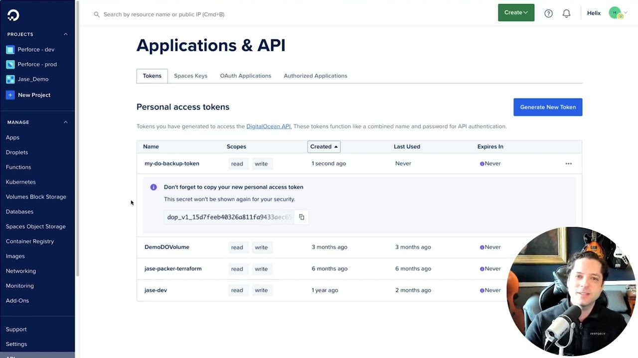Open Apps in the sidebar
638x358 pixels.
(x=12, y=138)
